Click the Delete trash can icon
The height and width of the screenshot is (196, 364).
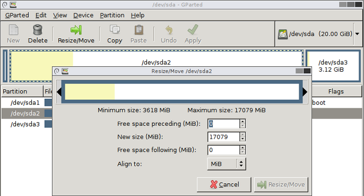coord(38,30)
